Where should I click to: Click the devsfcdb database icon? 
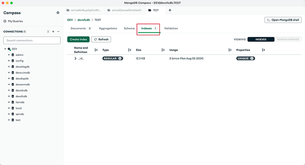point(13,96)
